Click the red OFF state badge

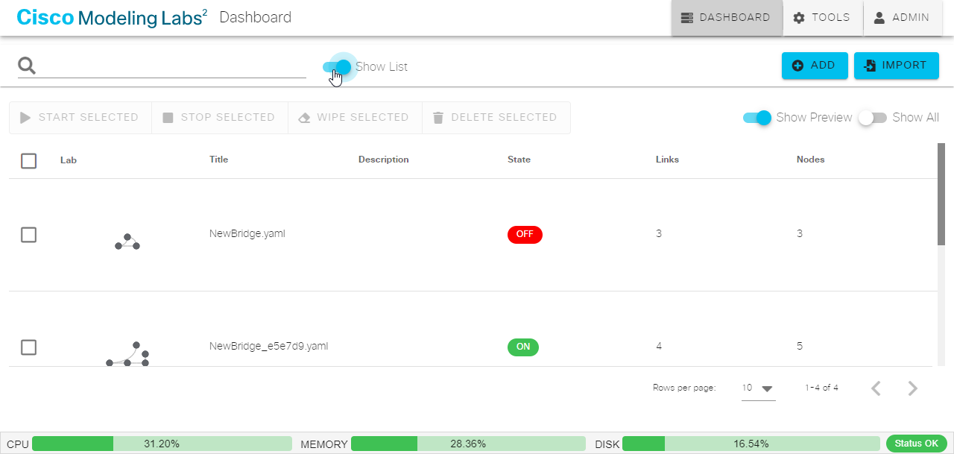525,234
